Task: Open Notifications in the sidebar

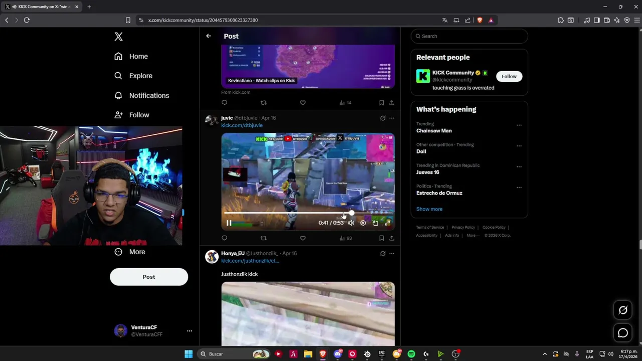Action: 141,95
